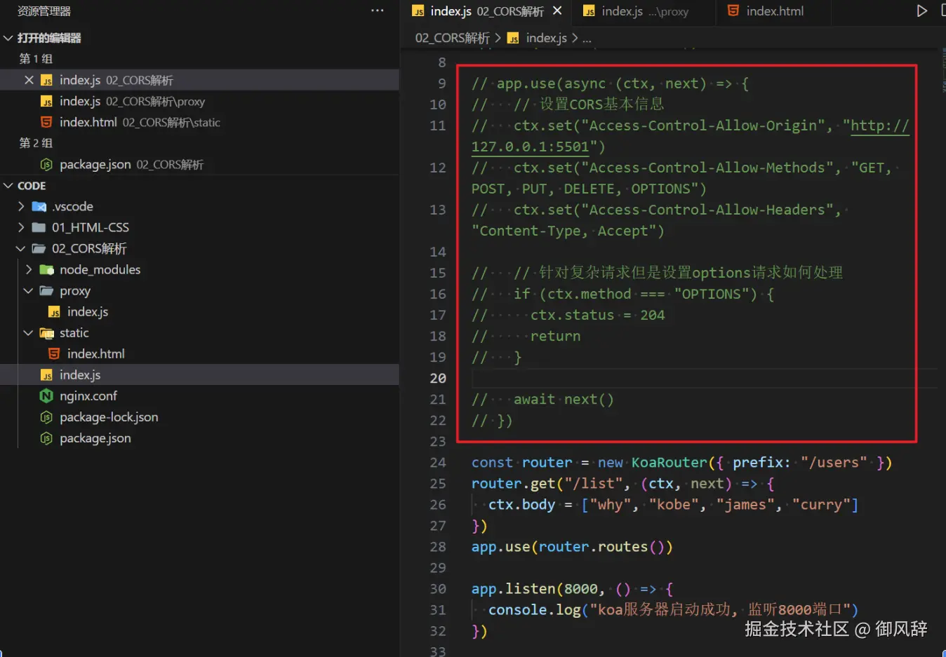Viewport: 946px width, 657px height.
Task: Collapse the CODE workspace section
Action: tap(8, 186)
